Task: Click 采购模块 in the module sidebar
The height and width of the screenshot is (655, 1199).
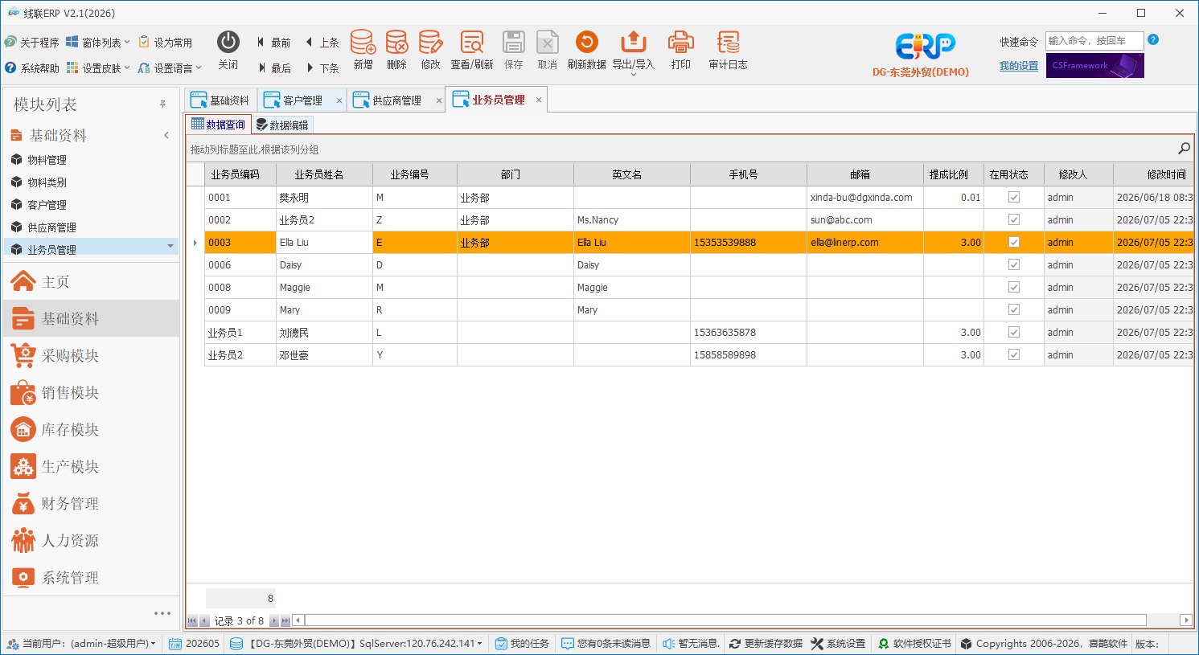Action: coord(70,355)
